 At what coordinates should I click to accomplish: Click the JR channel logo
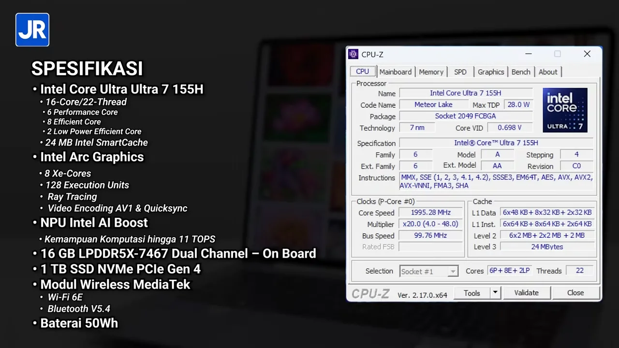32,30
